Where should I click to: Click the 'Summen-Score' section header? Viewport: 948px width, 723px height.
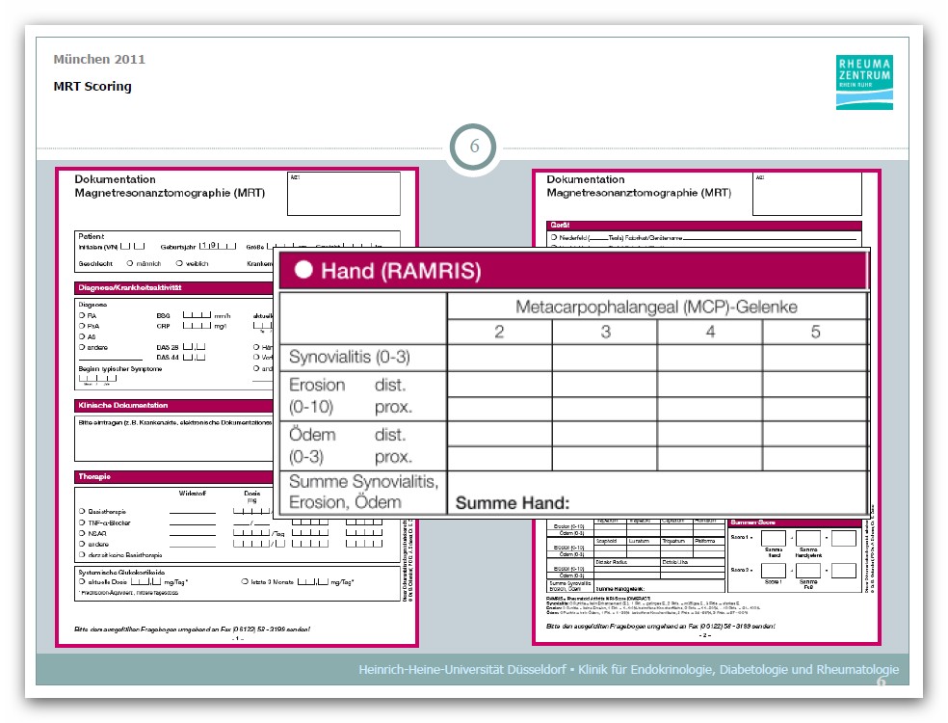(x=795, y=522)
